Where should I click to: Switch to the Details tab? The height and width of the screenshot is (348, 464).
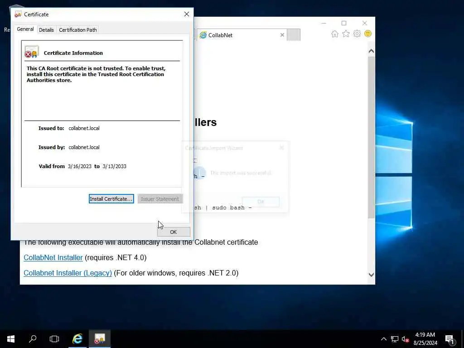[46, 30]
